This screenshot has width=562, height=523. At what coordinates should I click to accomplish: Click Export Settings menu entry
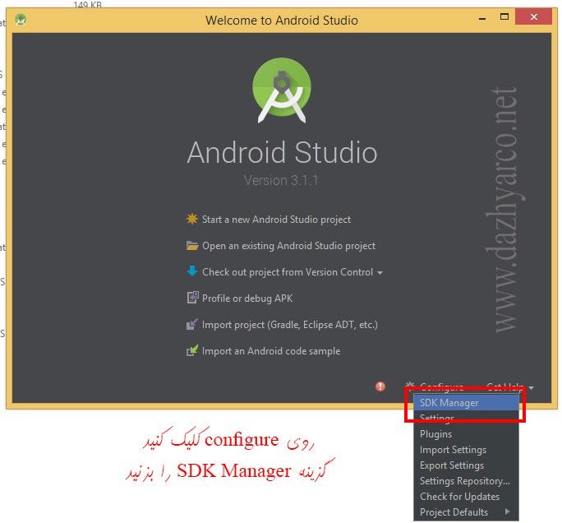point(452,465)
